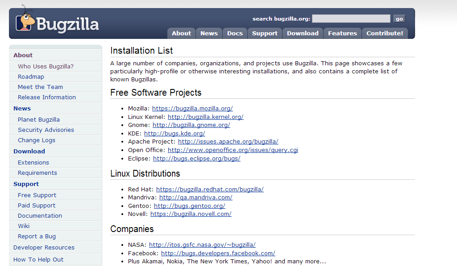
Task: Select Requirements under Download section
Action: point(37,173)
